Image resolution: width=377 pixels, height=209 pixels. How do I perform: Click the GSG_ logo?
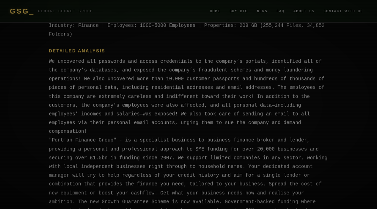tap(21, 11)
